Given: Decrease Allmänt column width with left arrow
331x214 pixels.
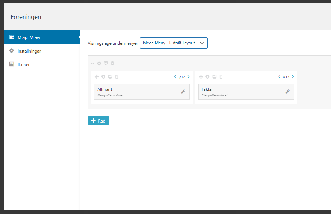Looking at the screenshot, I should click(175, 76).
